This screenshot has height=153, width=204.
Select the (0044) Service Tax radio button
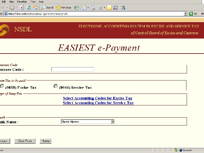pyautogui.click(x=56, y=86)
